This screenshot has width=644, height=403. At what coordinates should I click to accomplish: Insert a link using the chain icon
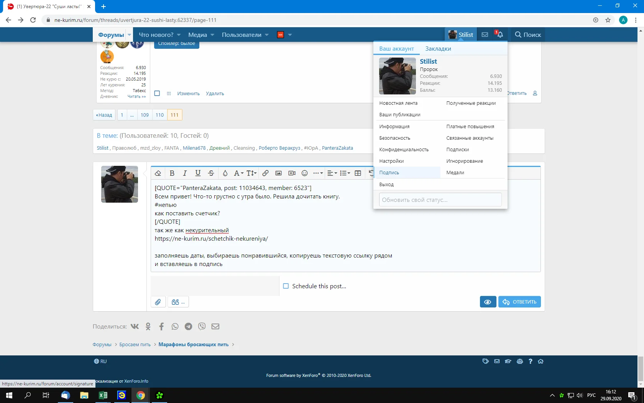pyautogui.click(x=265, y=173)
